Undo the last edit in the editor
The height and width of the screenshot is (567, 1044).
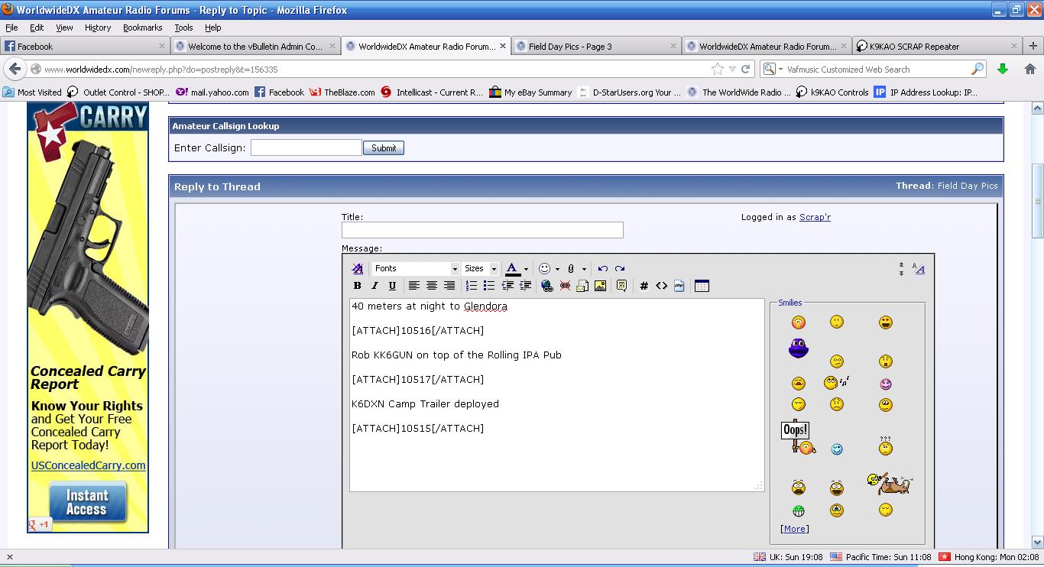tap(602, 268)
